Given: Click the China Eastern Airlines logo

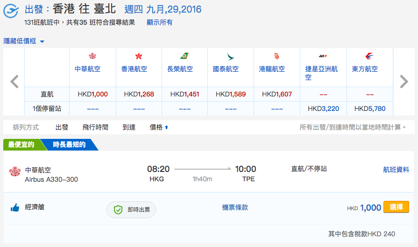Looking at the screenshot, I should (369, 56).
